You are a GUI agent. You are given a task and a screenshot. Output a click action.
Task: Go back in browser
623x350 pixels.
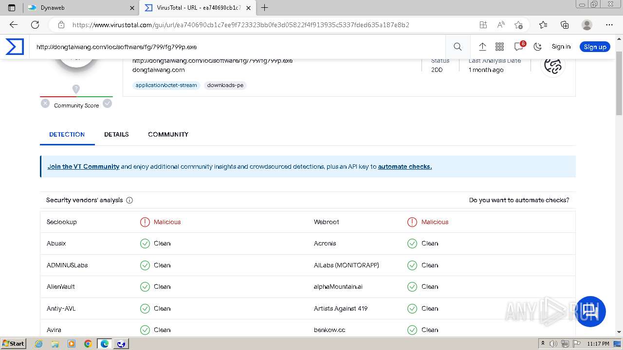pyautogui.click(x=14, y=25)
